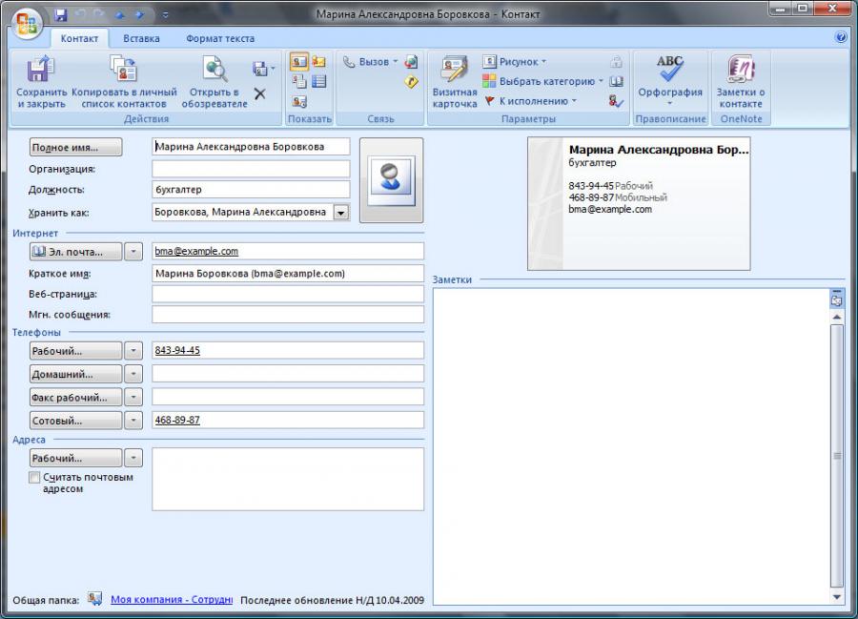Image resolution: width=858 pixels, height=619 pixels.
Task: Open Моя компания - Сотрудн folder link
Action: pyautogui.click(x=172, y=599)
